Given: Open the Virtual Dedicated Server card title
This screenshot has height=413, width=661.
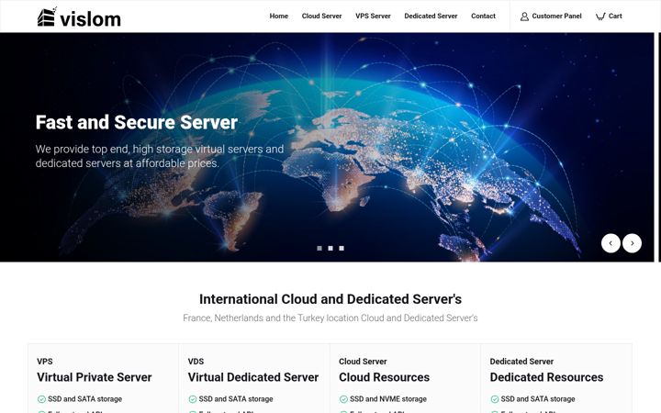Looking at the screenshot, I should (x=253, y=377).
